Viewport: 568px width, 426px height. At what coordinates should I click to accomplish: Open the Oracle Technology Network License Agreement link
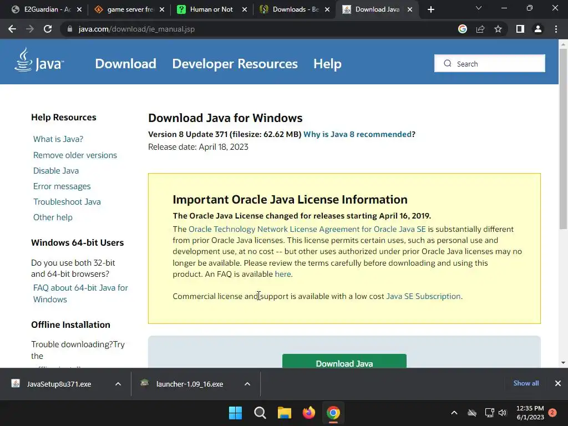pyautogui.click(x=307, y=229)
